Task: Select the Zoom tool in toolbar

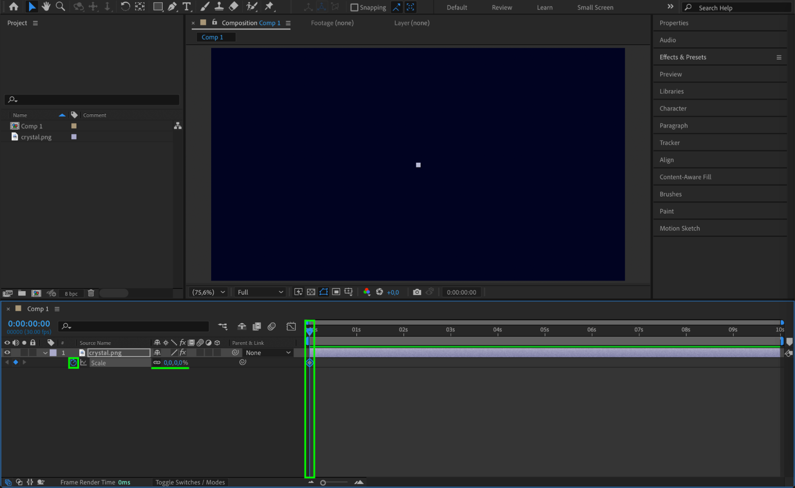Action: tap(60, 6)
